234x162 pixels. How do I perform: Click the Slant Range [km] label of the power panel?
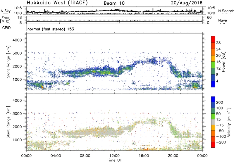(8, 62)
